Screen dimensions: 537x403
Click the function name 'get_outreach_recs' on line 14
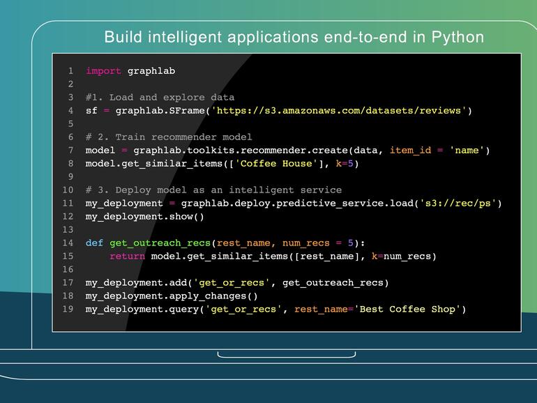(160, 243)
